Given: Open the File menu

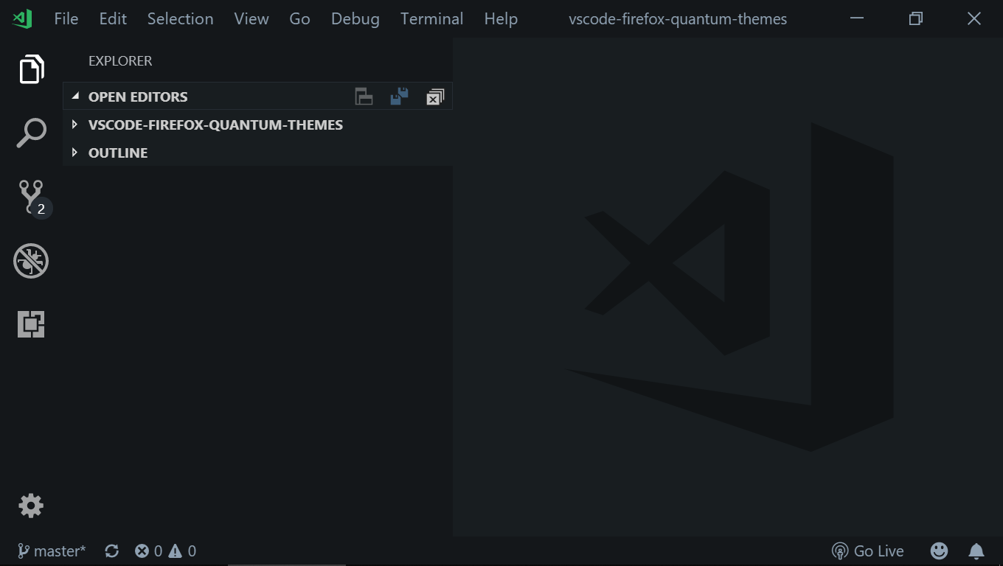Looking at the screenshot, I should click(66, 18).
